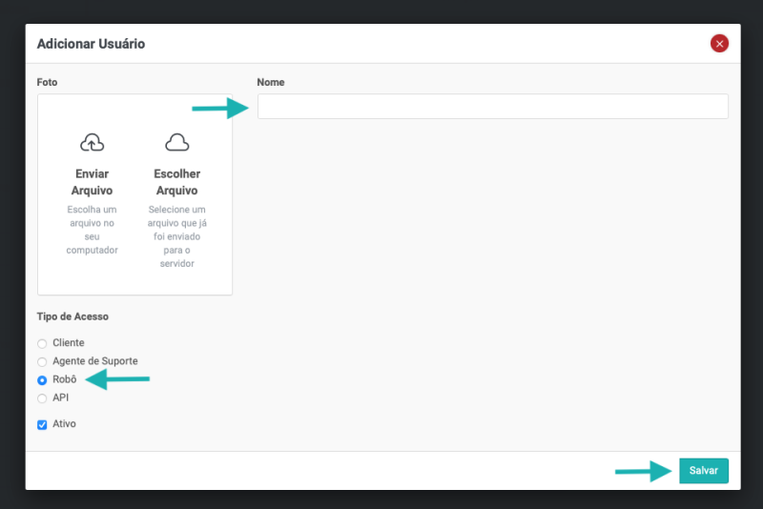Screen dimensions: 763x509
Task: Click the cloud icon above Escolher Arquivo
Action: (176, 143)
